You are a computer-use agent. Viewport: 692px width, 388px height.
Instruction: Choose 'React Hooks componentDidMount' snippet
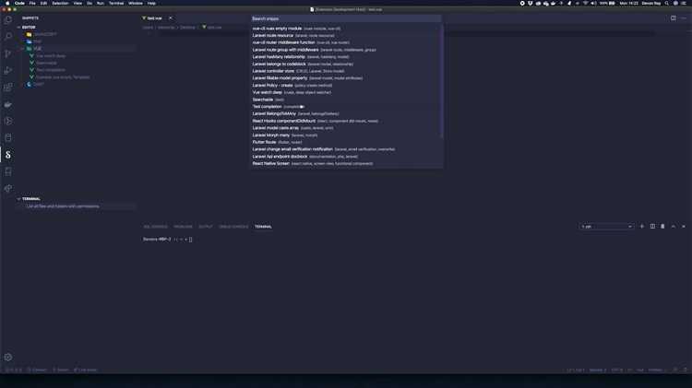tap(346, 121)
